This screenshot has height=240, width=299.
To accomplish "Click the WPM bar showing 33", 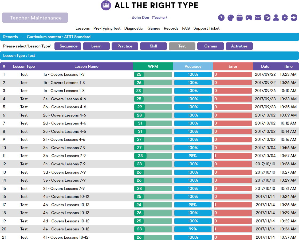I will click(x=153, y=156).
